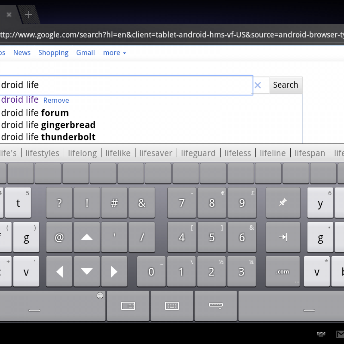344x344 pixels.
Task: Tap the system bar keyboard icon
Action: pos(321,334)
